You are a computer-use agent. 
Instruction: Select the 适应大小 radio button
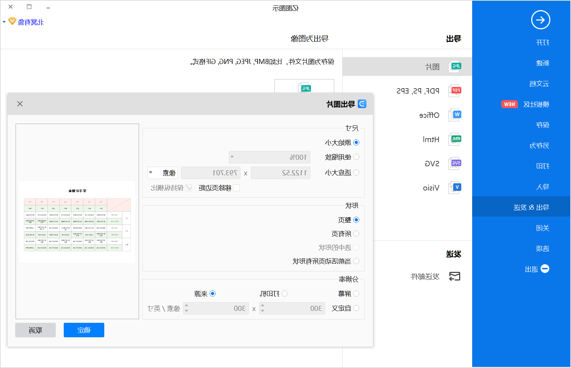tap(356, 172)
